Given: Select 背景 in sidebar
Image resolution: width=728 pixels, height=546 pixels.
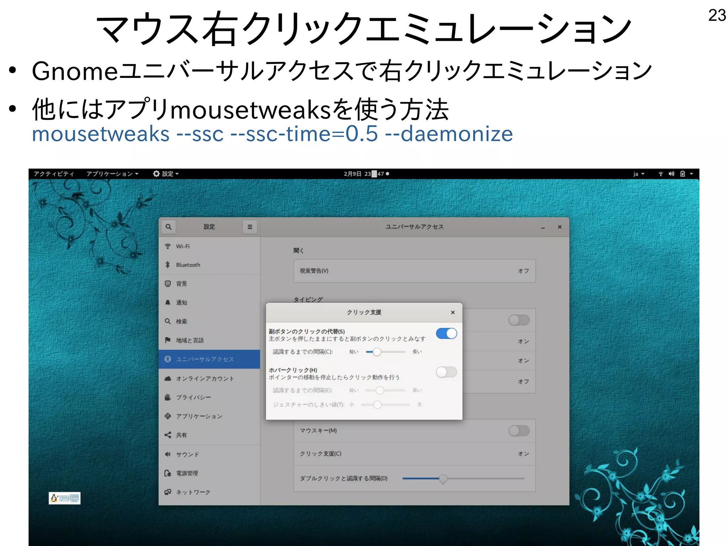Looking at the screenshot, I should click(x=209, y=284).
